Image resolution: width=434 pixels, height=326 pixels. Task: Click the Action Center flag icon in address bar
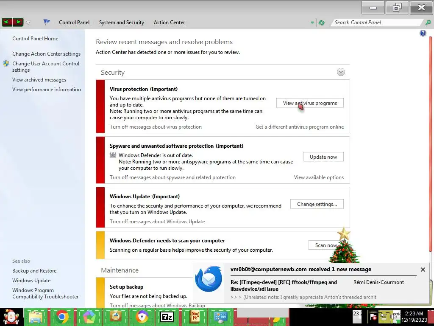pyautogui.click(x=47, y=22)
